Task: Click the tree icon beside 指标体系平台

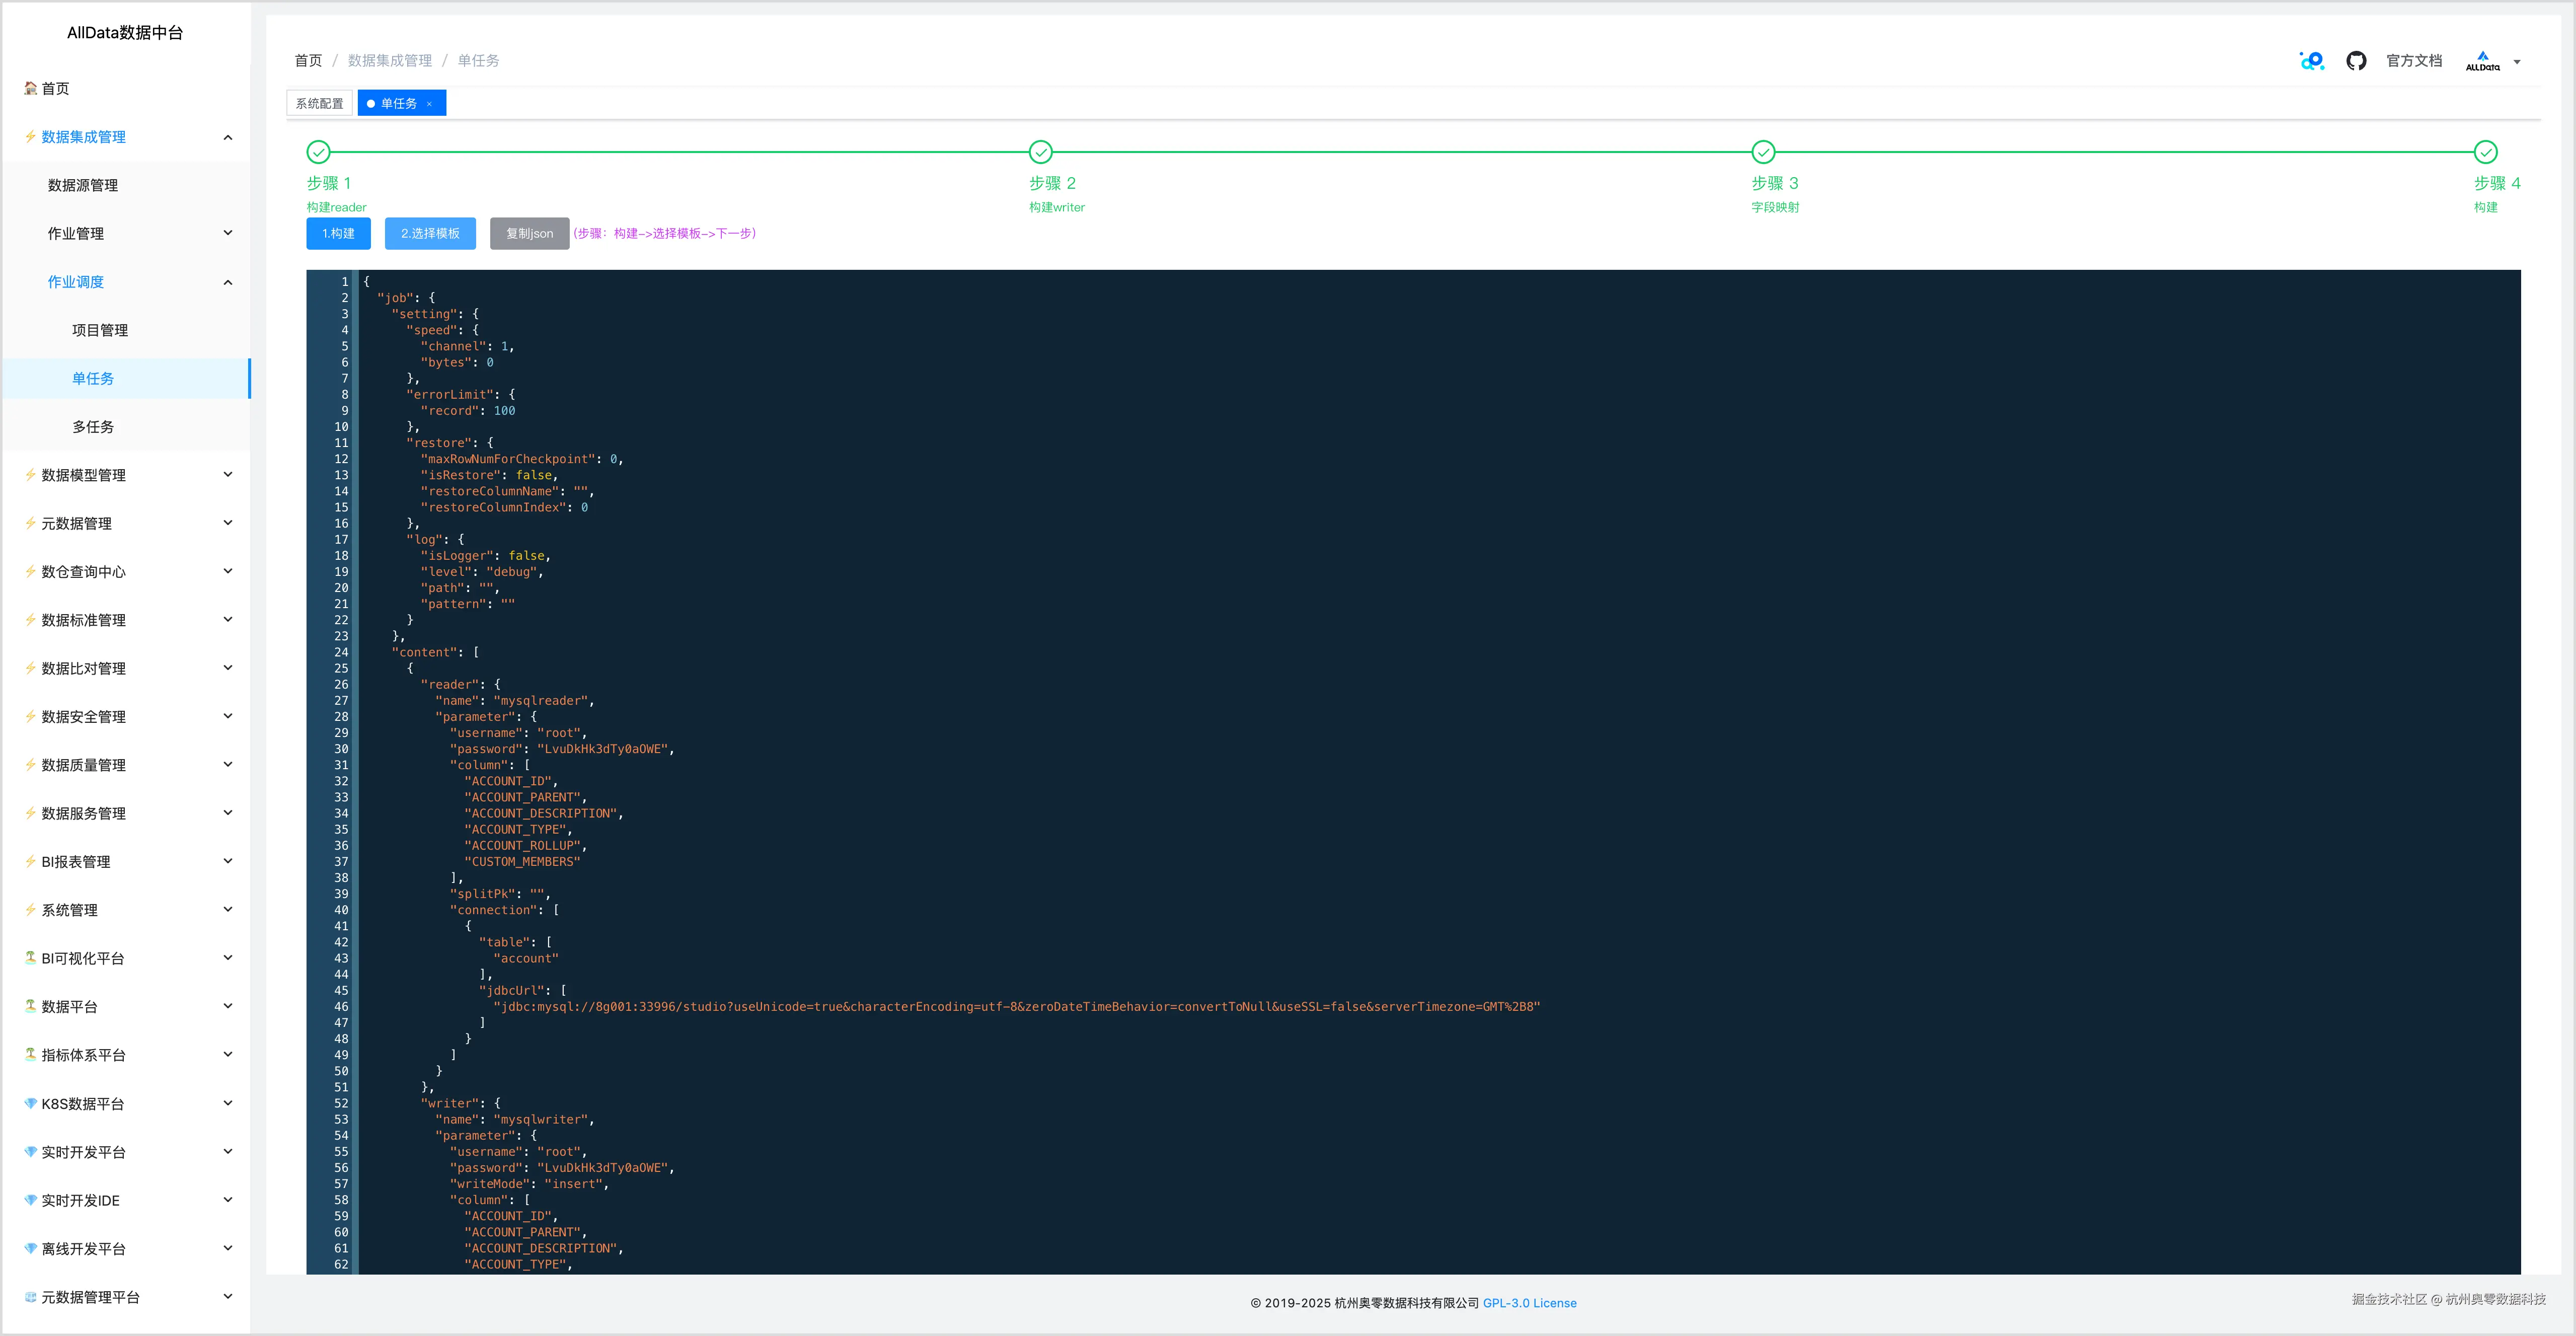Action: pyautogui.click(x=29, y=1054)
